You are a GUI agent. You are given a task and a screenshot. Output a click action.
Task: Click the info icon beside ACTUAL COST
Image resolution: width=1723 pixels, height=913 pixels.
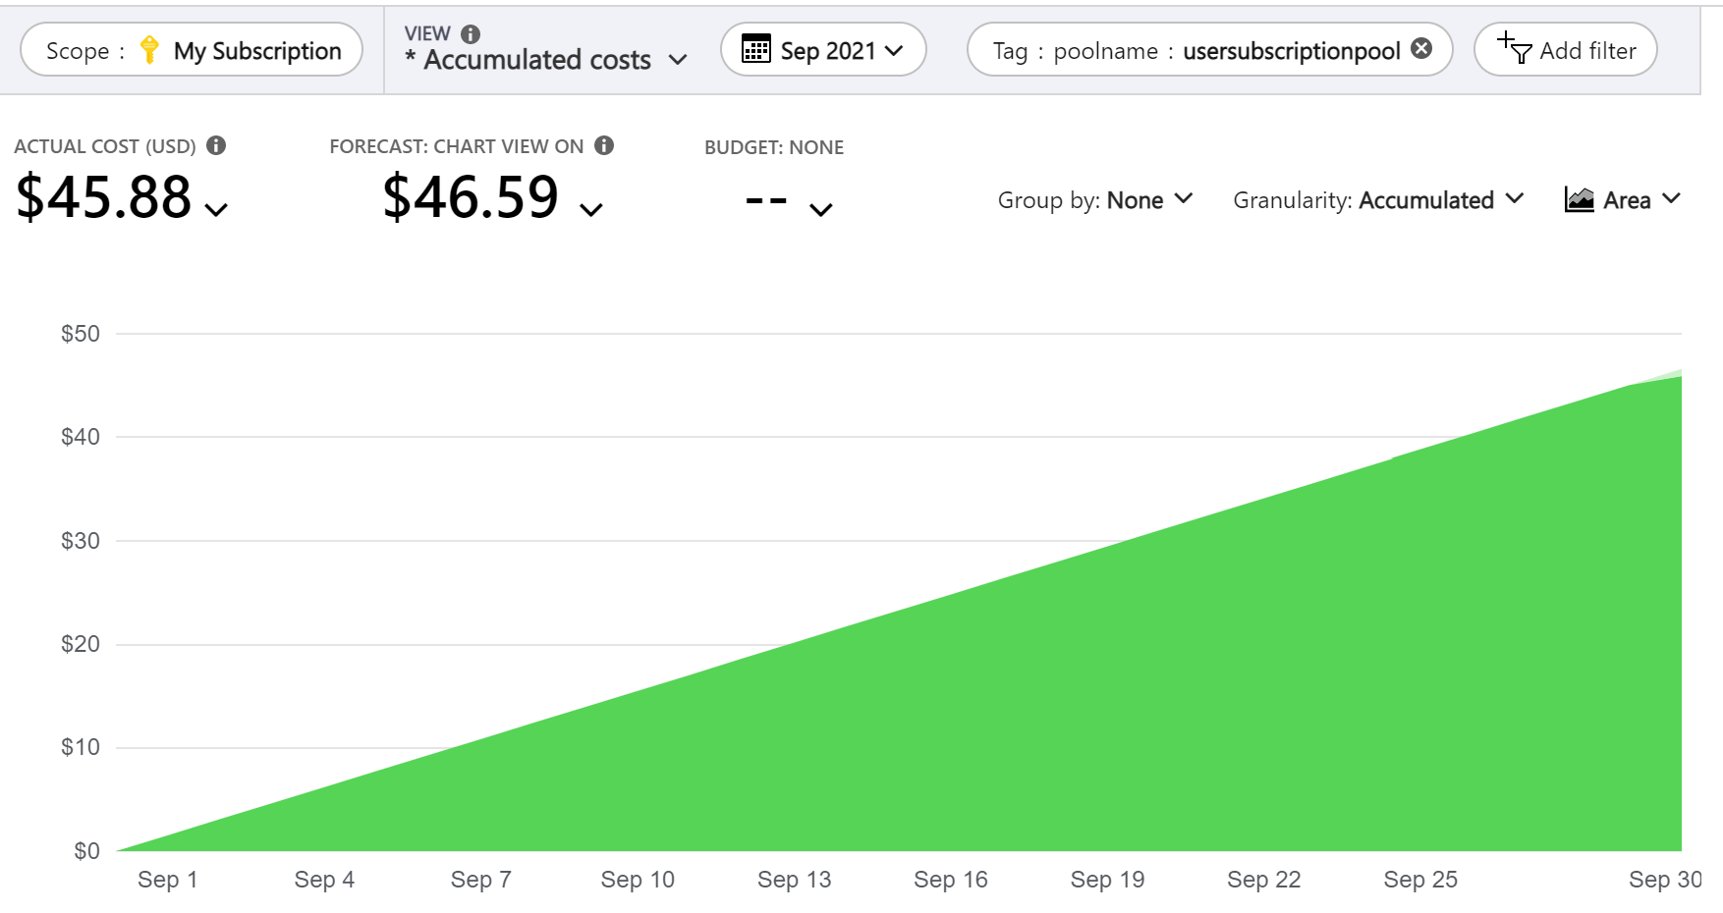(x=217, y=145)
